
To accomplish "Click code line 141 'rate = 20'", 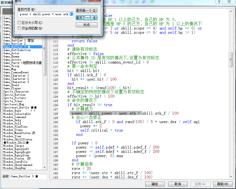I will [x=81, y=169].
